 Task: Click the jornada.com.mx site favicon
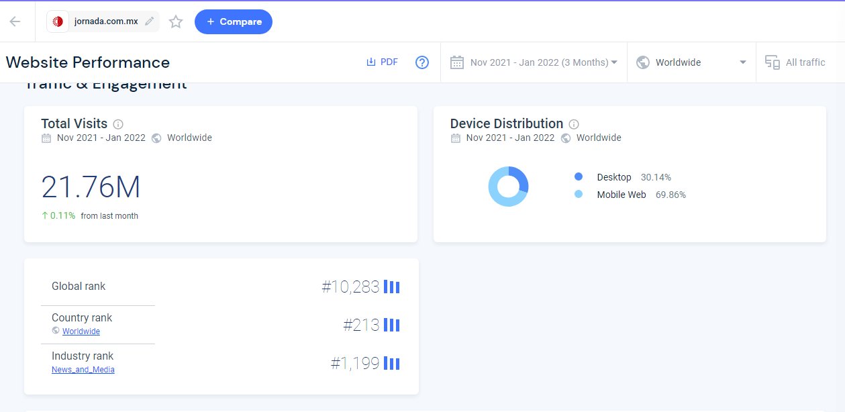click(x=58, y=21)
